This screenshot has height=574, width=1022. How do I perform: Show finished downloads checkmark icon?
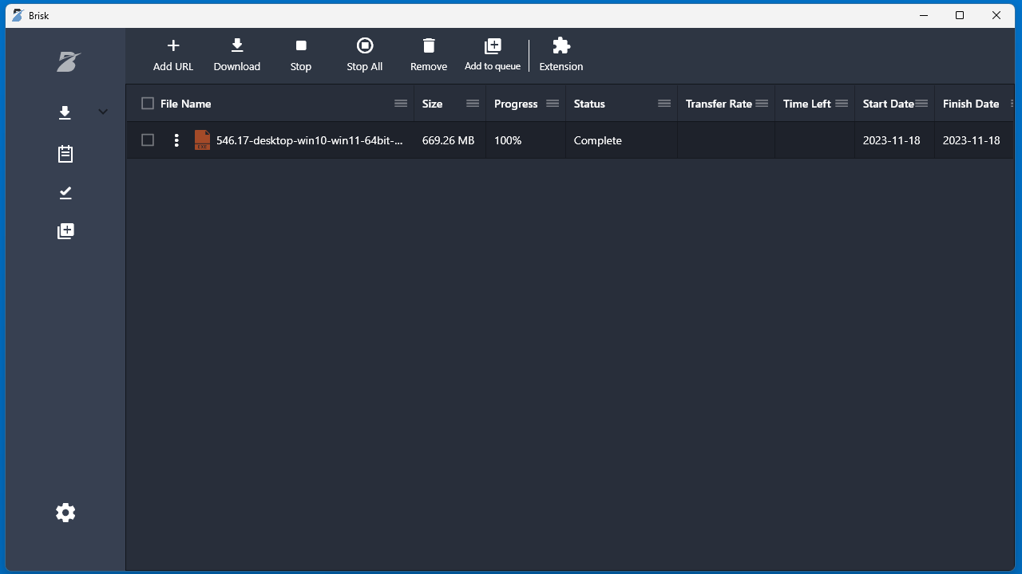click(65, 193)
